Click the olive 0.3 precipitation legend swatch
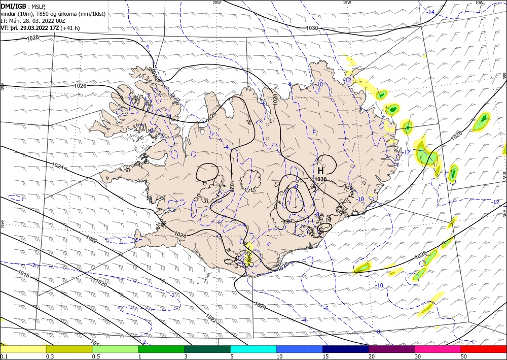 point(69,349)
